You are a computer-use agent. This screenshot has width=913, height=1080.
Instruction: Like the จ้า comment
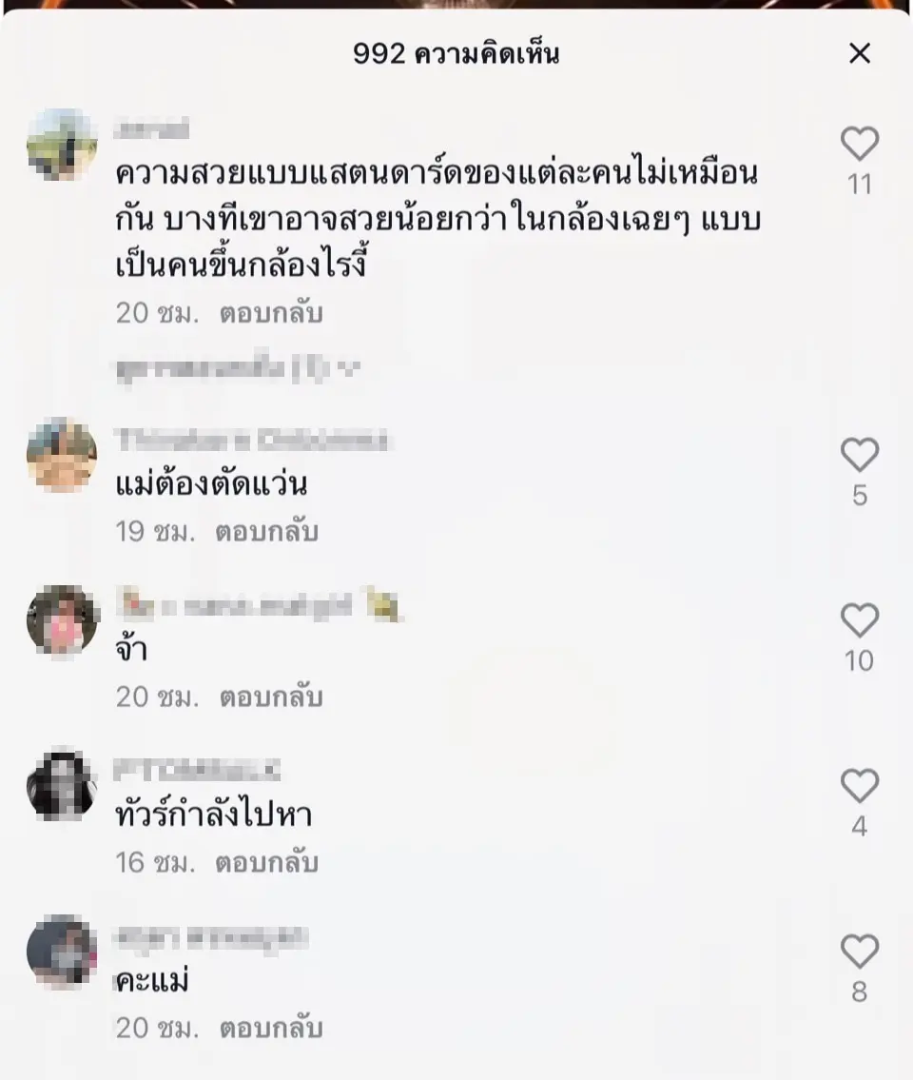point(860,621)
